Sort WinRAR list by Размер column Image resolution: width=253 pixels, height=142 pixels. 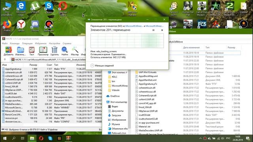click(x=33, y=65)
